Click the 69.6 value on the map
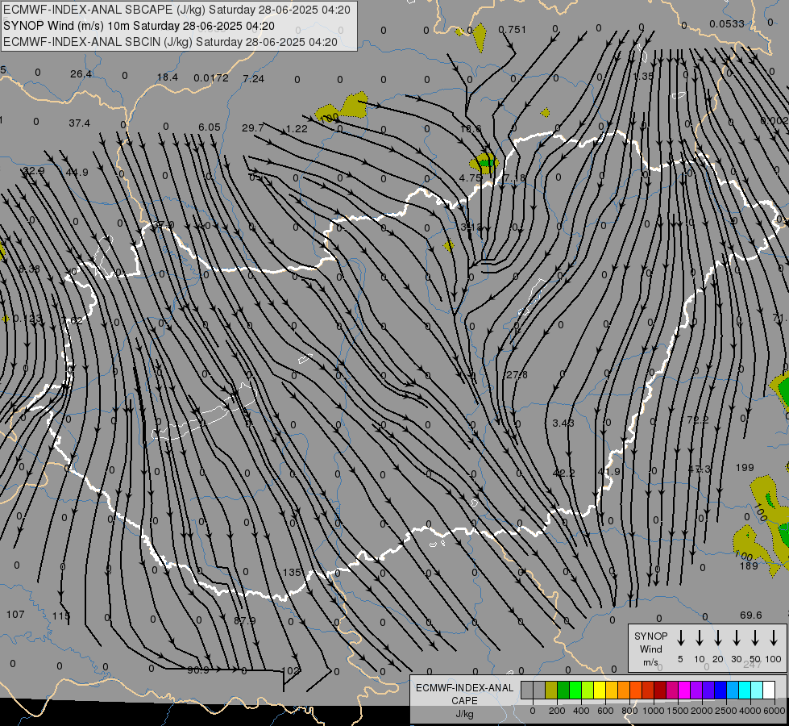The image size is (789, 726). (x=751, y=615)
